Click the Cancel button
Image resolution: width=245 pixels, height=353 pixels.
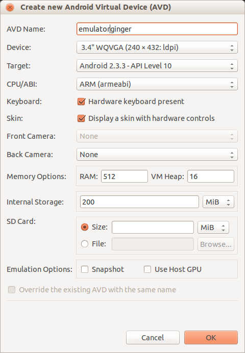coord(153,338)
